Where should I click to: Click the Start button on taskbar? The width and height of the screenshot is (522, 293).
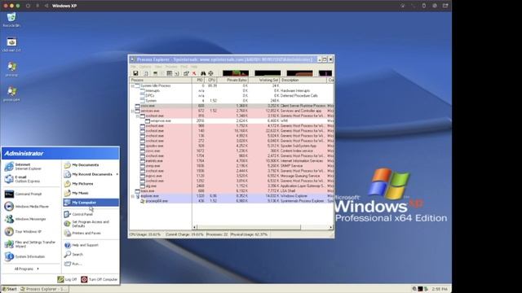(9, 289)
